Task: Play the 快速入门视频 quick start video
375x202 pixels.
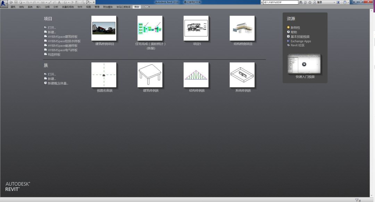Action: [304, 64]
